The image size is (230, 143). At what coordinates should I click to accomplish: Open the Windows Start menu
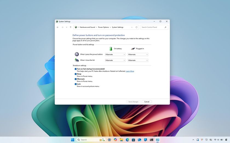click(x=73, y=140)
